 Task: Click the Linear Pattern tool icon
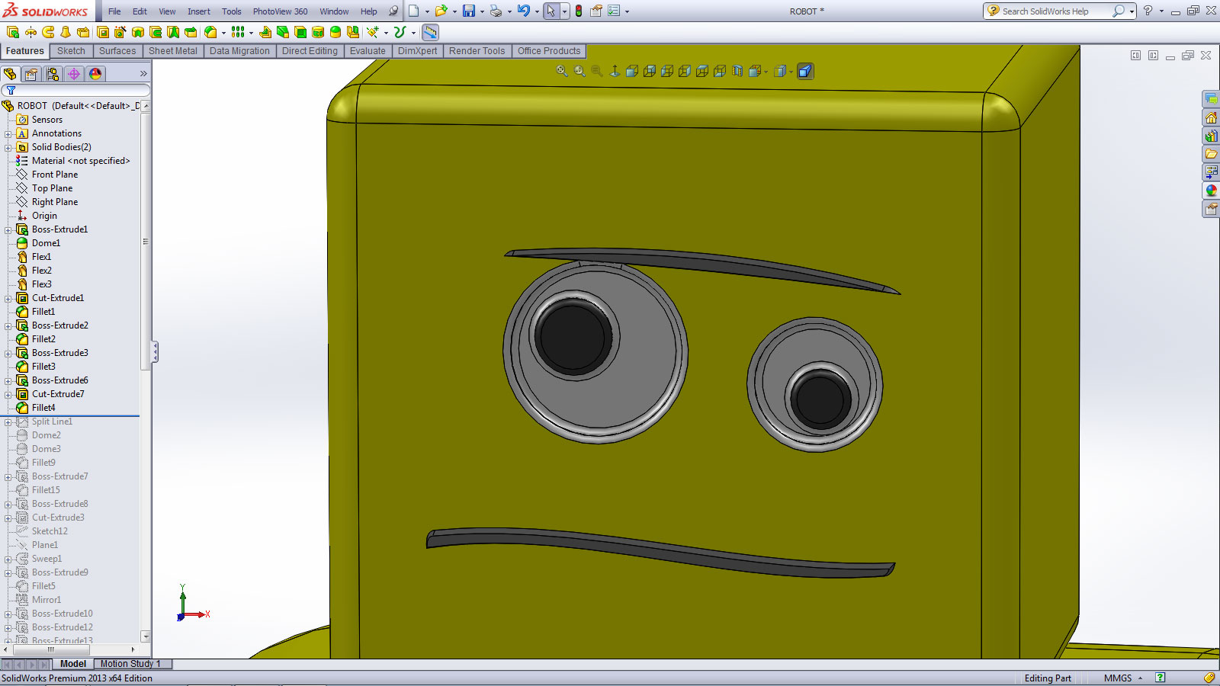(x=238, y=32)
